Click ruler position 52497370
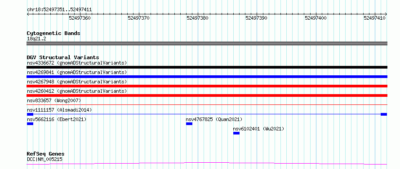 [x=139, y=18]
